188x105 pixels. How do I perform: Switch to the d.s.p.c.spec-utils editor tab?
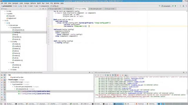click(55, 9)
